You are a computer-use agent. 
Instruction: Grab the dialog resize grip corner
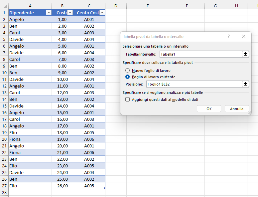[x=249, y=113]
